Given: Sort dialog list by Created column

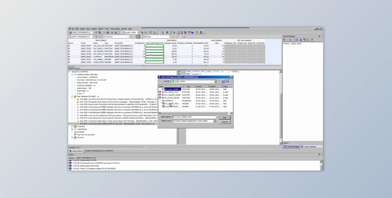Looking at the screenshot, I should coord(202,86).
